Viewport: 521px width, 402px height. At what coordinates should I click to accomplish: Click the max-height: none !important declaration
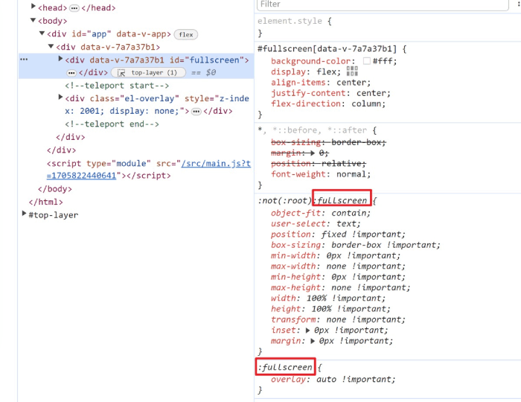341,287
